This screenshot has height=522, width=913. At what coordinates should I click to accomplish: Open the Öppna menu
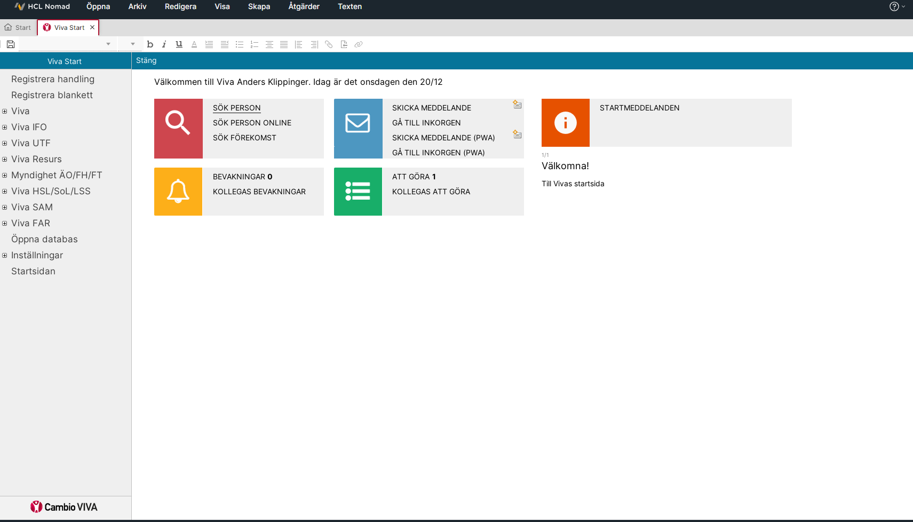pyautogui.click(x=98, y=6)
